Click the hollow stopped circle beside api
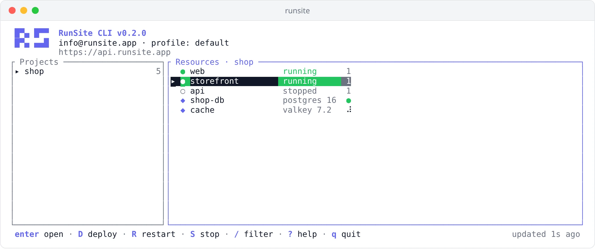 [183, 92]
